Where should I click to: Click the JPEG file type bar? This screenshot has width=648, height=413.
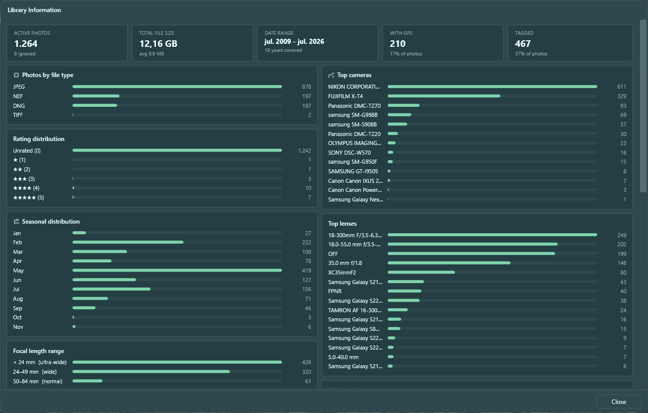click(x=177, y=87)
